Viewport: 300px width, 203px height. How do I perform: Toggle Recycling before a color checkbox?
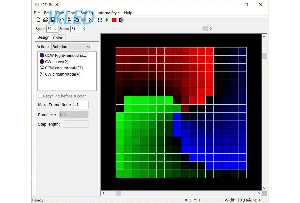click(x=40, y=96)
